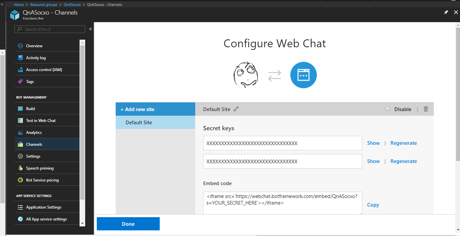Open the Overview blade icon
Screen dimensions: 460x236
[21, 45]
